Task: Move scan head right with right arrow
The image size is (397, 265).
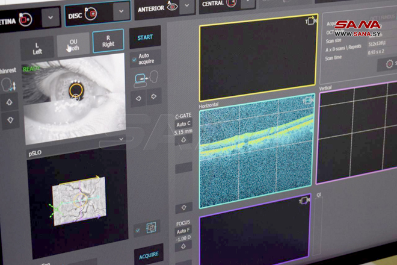Action: 153,96
